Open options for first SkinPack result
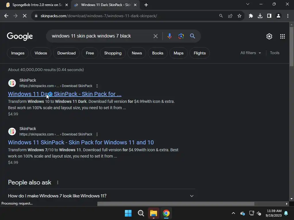This screenshot has width=294, height=220. [97, 86]
